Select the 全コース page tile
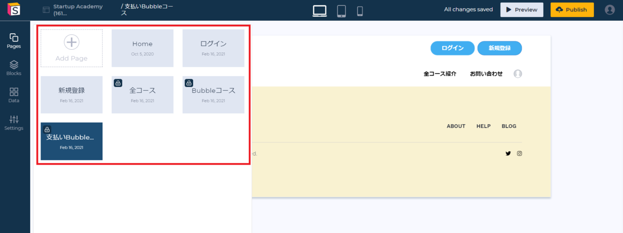623x233 pixels. click(x=142, y=95)
